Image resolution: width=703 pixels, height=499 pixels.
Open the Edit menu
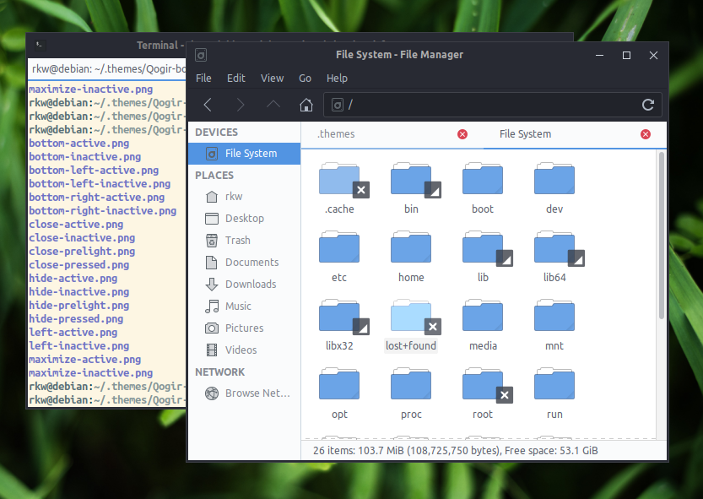(x=235, y=78)
